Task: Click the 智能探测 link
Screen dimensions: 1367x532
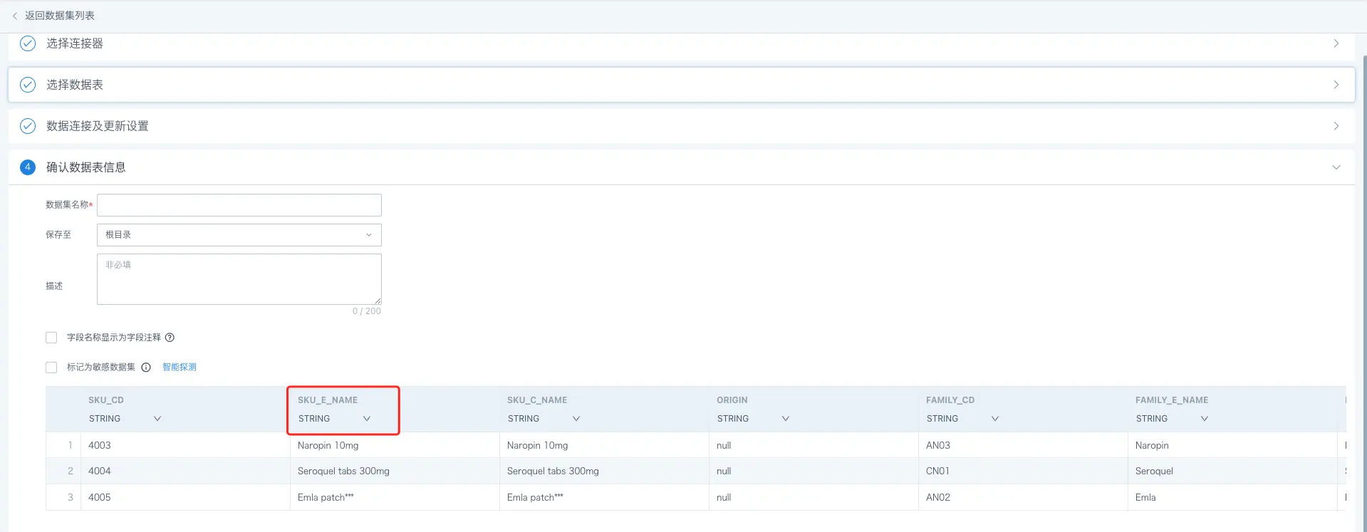Action: [x=180, y=367]
